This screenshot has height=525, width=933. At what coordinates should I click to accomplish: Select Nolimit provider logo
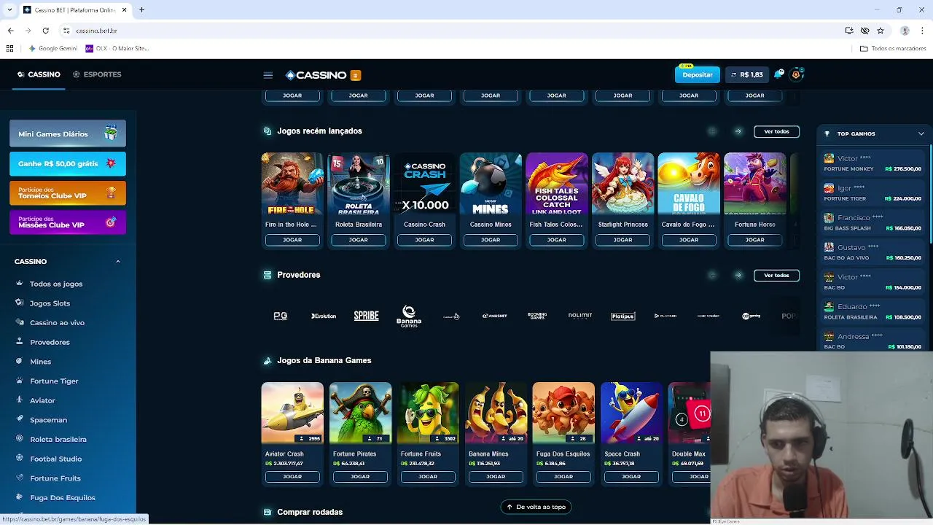tap(580, 316)
